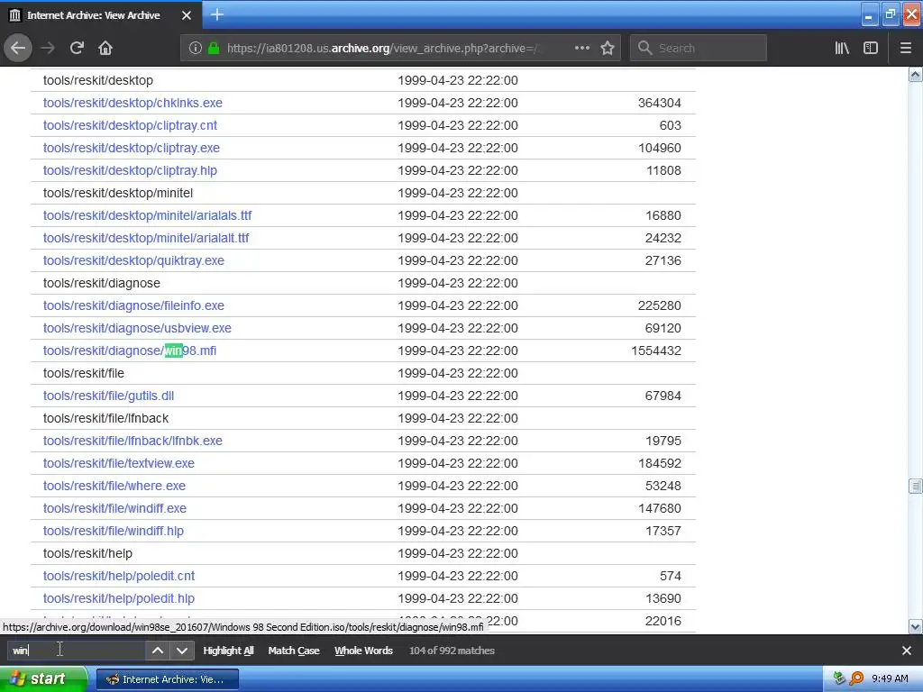
Task: Click the forward navigation arrow
Action: pyautogui.click(x=48, y=49)
